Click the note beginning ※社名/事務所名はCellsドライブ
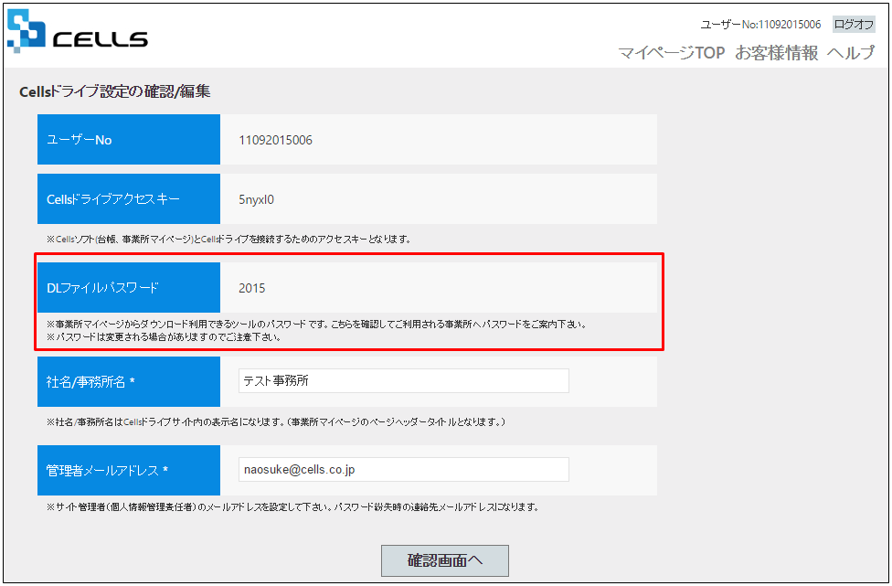892x586 pixels. pyautogui.click(x=277, y=422)
